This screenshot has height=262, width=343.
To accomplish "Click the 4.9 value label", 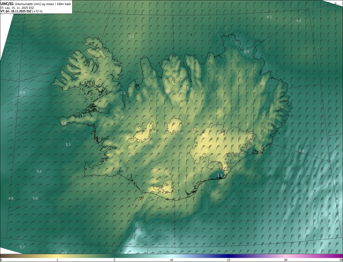I will point(301,151).
